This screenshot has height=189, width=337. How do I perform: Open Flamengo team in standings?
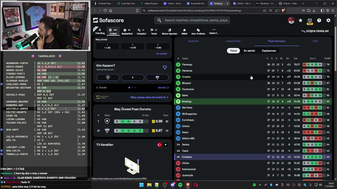click(x=187, y=65)
